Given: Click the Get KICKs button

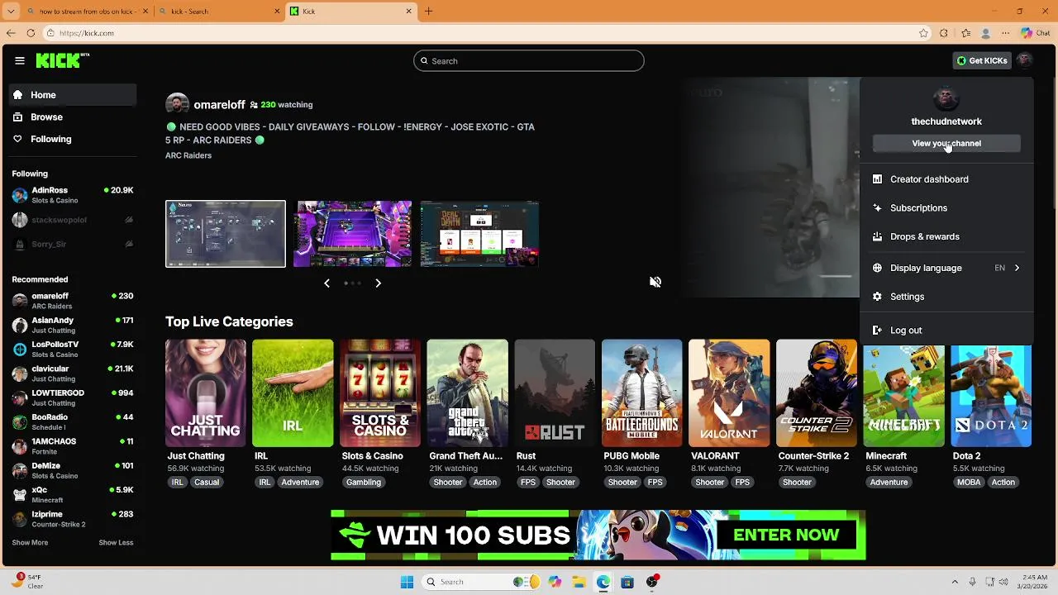Looking at the screenshot, I should [982, 60].
